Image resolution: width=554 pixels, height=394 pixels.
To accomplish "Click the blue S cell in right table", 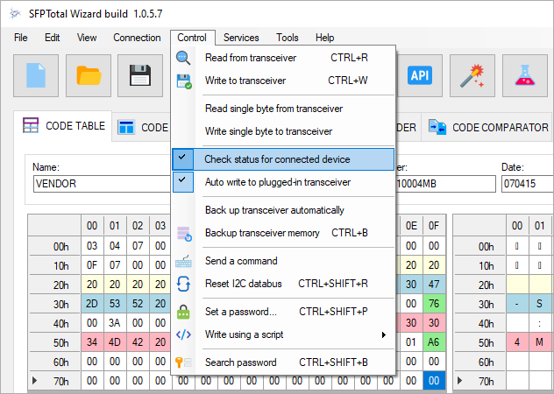I will (539, 304).
